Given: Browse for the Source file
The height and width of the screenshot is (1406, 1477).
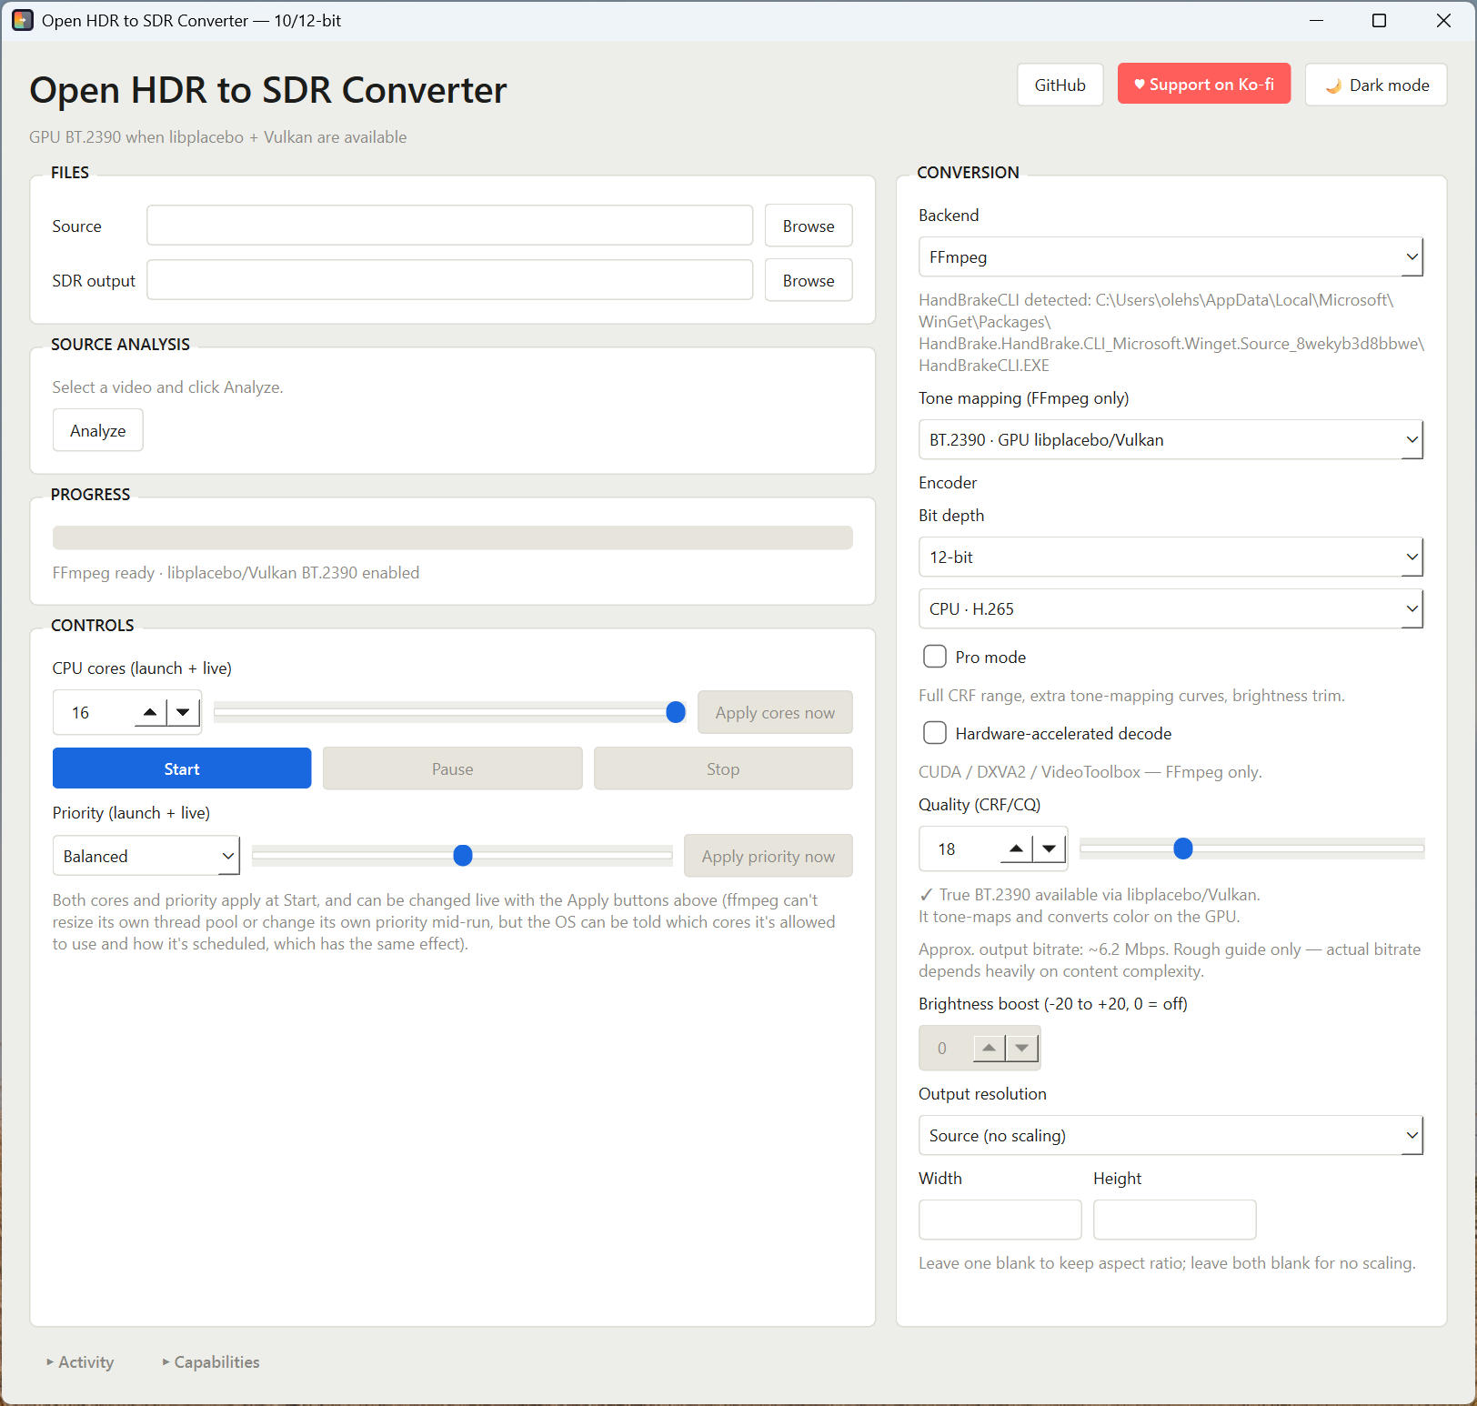Looking at the screenshot, I should pyautogui.click(x=809, y=226).
